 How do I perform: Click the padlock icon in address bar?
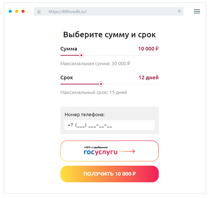pyautogui.click(x=39, y=11)
